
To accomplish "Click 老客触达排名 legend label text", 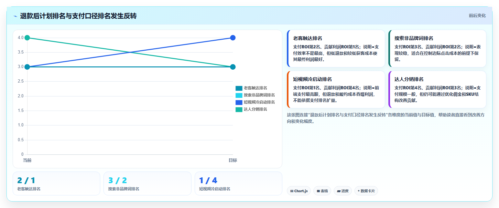I will pyautogui.click(x=255, y=88).
